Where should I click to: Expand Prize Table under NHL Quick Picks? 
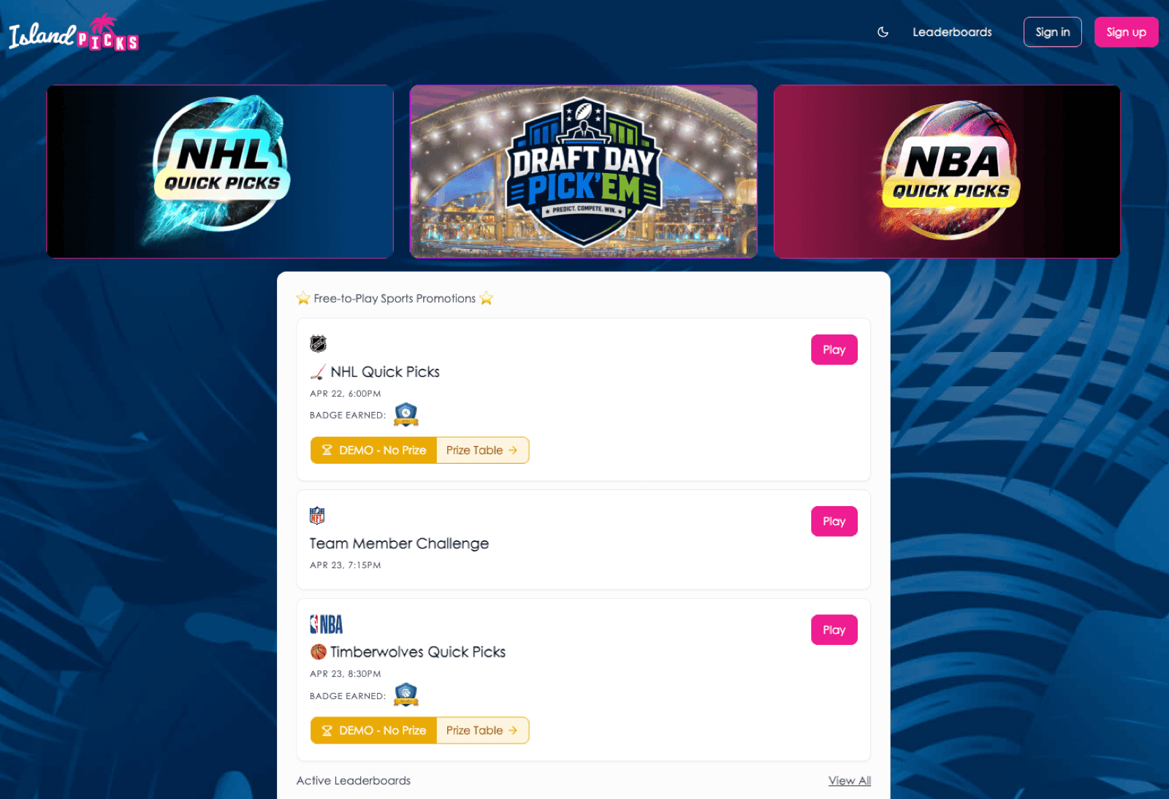482,451
